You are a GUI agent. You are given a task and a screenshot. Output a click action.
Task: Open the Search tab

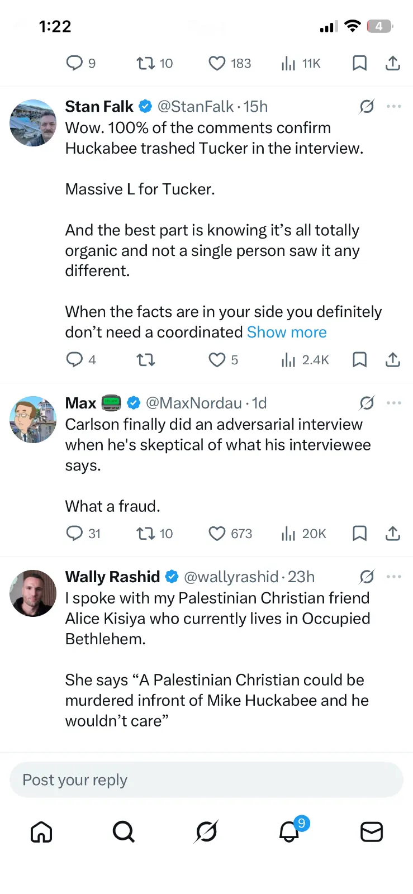124,832
